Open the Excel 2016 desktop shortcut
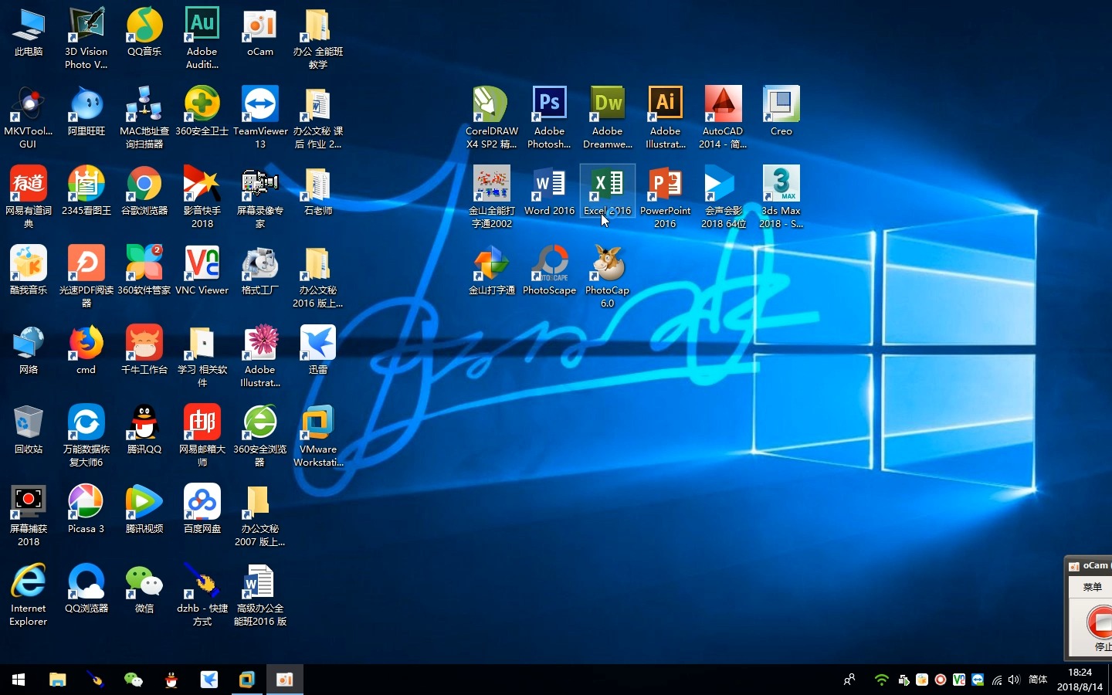 pyautogui.click(x=608, y=191)
